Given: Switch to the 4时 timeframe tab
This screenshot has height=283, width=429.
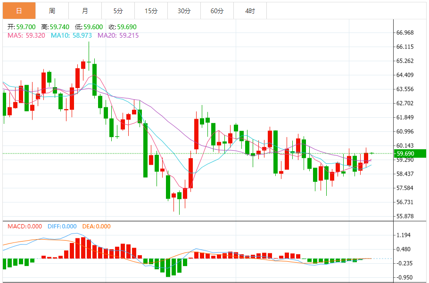Looking at the screenshot, I should (250, 11).
